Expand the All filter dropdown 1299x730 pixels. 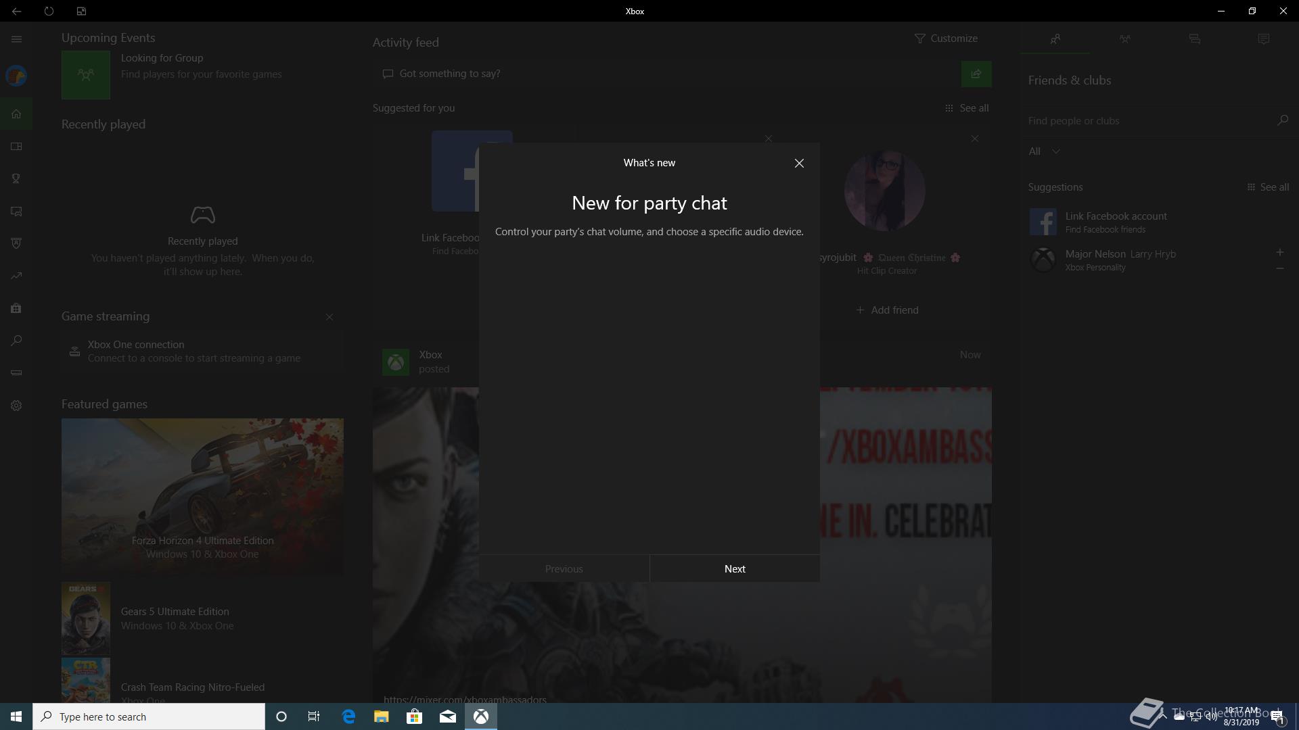click(1044, 151)
